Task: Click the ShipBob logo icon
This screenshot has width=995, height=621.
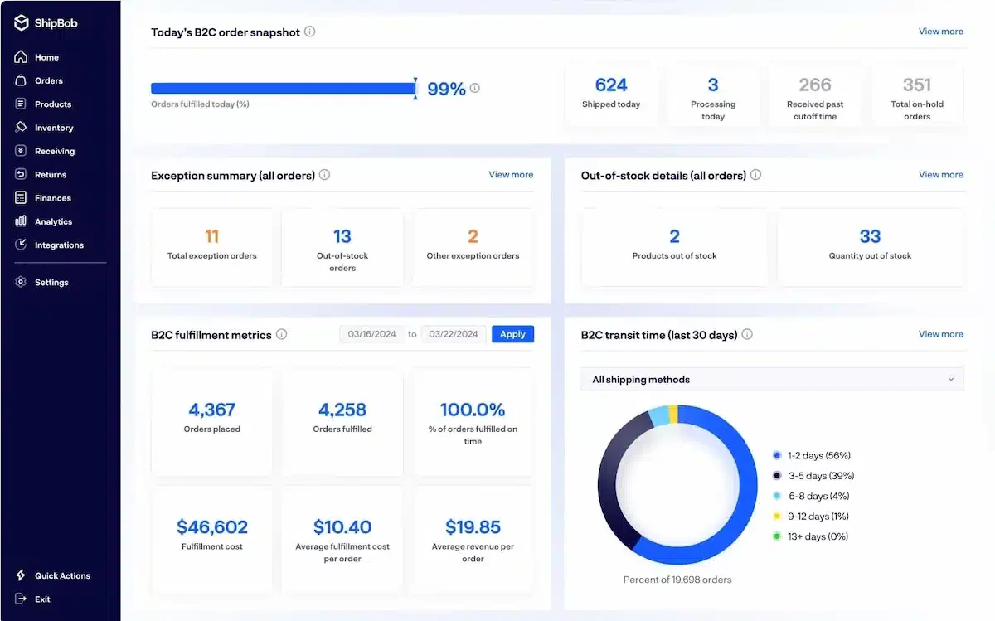Action: (x=22, y=23)
